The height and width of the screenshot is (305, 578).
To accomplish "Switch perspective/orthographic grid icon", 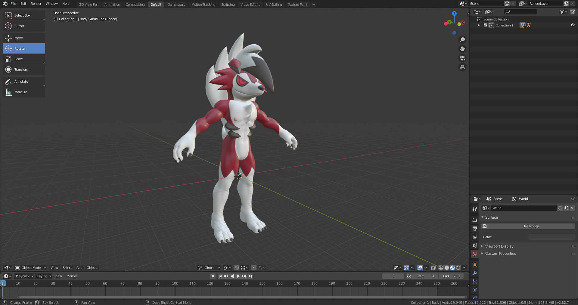I will 462,67.
